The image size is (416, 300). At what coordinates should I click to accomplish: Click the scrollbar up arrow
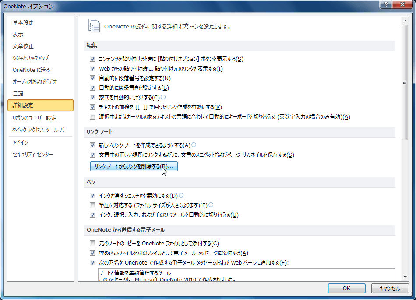[405, 21]
